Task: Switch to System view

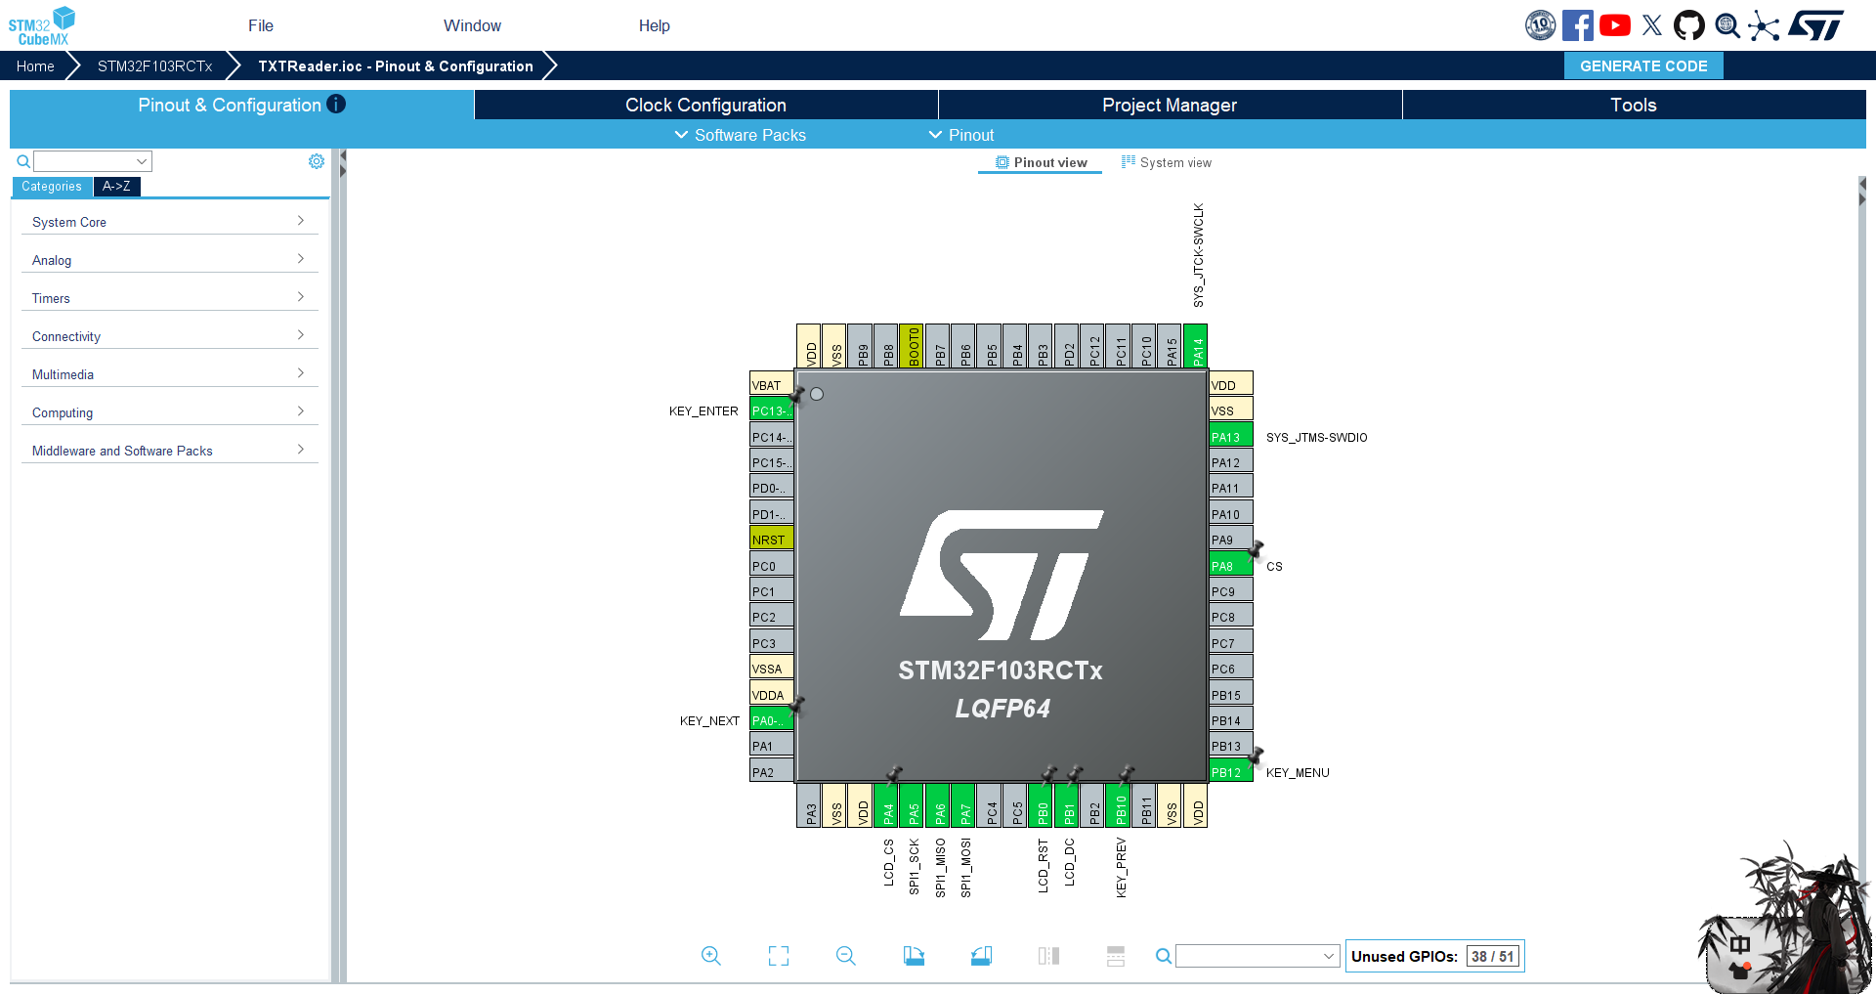Action: 1167,162
